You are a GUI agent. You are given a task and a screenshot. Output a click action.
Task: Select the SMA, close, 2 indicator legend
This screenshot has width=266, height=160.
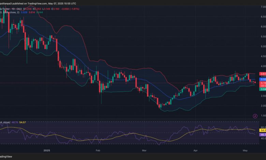tap(10, 12)
